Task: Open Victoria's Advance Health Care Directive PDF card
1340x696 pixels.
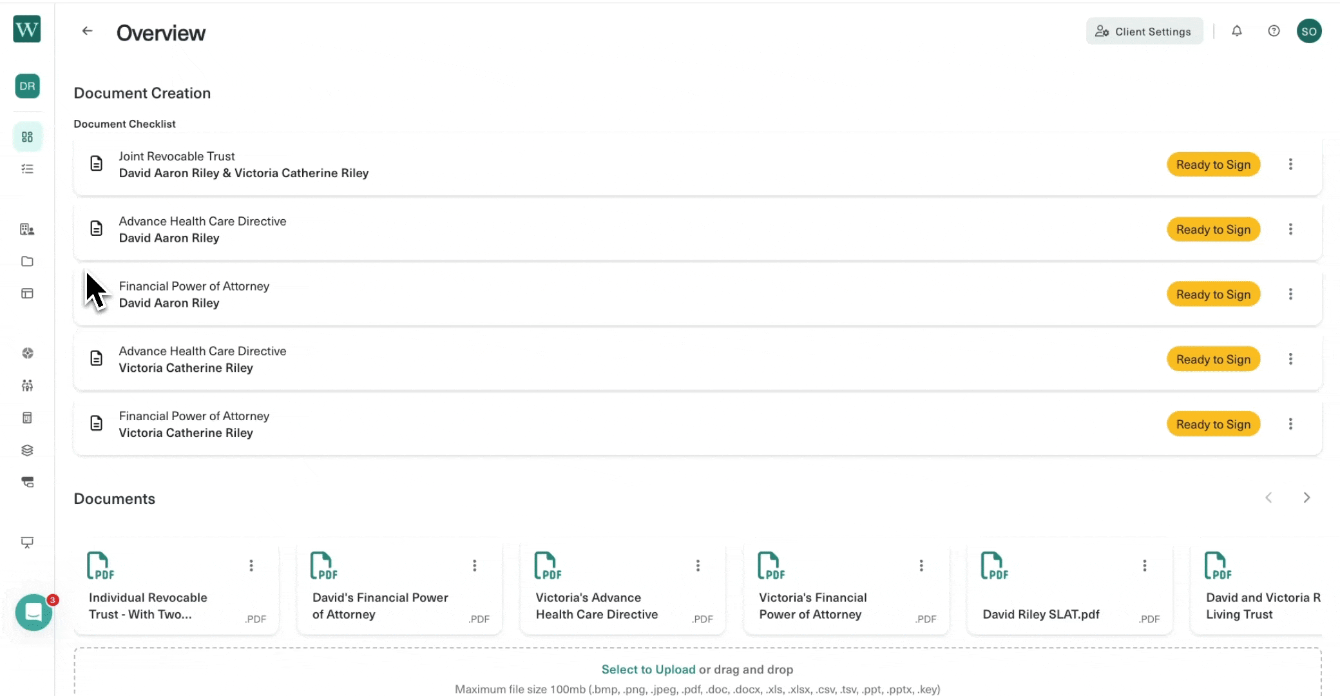Action: point(596,606)
